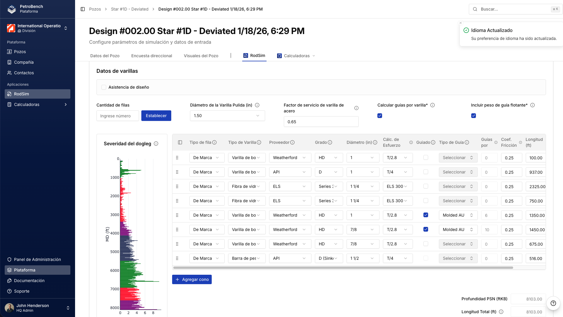The height and width of the screenshot is (317, 563).
Task: Switch to the Datos del Pozo tab
Action: point(105,56)
